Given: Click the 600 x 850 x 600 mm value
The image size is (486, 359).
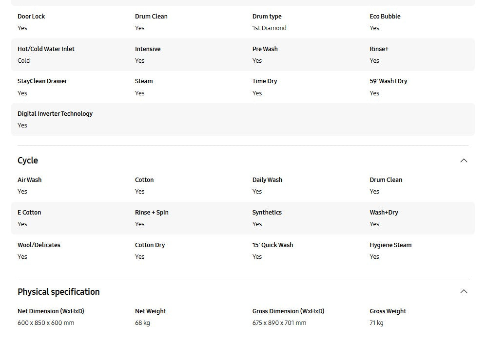Looking at the screenshot, I should pyautogui.click(x=46, y=323).
